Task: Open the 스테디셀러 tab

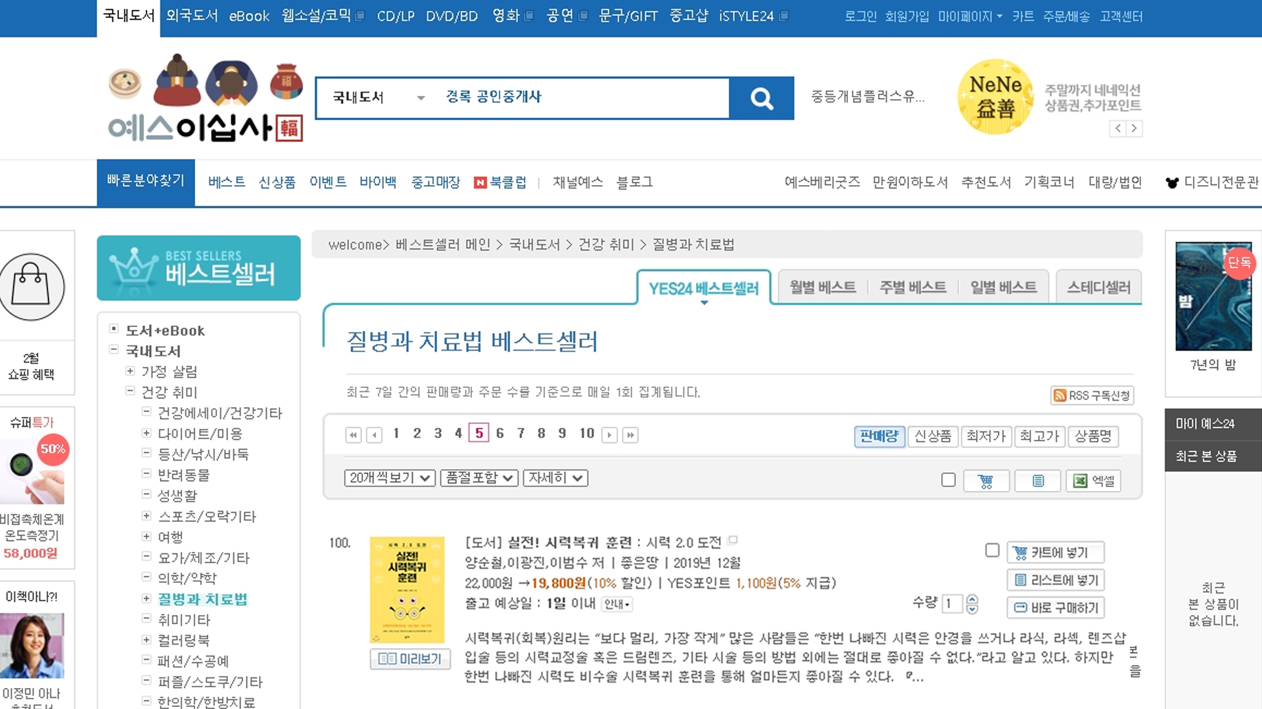Action: click(x=1098, y=287)
